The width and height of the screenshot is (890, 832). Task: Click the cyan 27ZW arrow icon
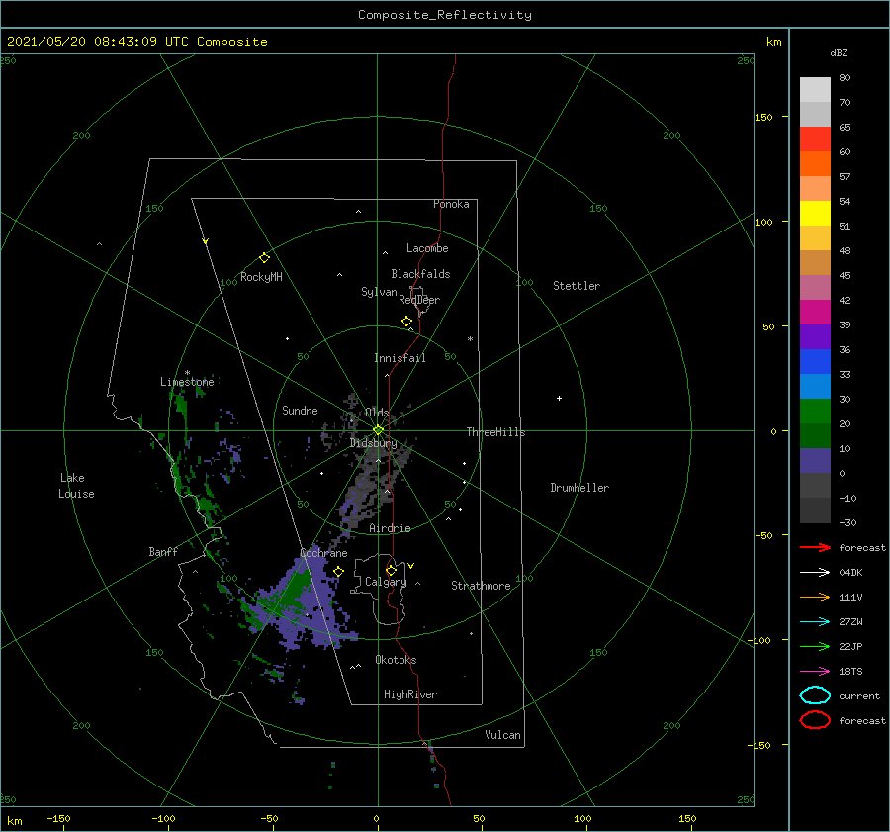(815, 622)
